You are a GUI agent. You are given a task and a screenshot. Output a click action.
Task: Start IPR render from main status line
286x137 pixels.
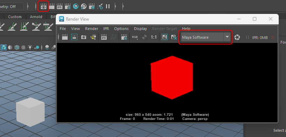click(59, 7)
